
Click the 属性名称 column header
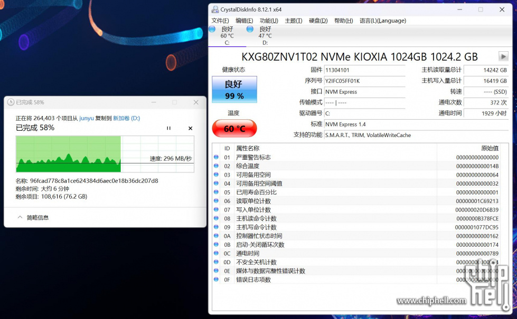tap(248, 149)
